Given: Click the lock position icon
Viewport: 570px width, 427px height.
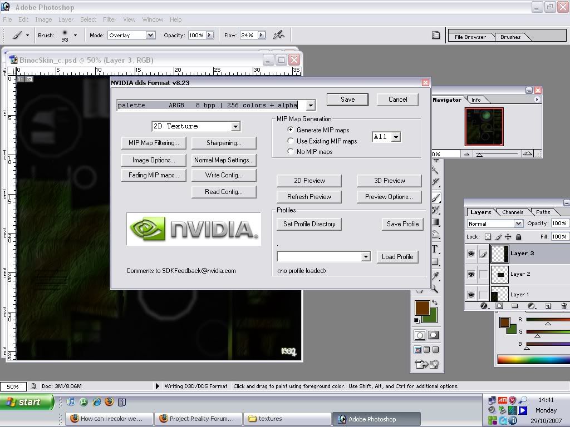Looking at the screenshot, I should click(x=508, y=237).
